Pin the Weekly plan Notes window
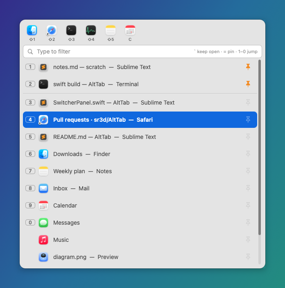The height and width of the screenshot is (288, 285). [248, 171]
